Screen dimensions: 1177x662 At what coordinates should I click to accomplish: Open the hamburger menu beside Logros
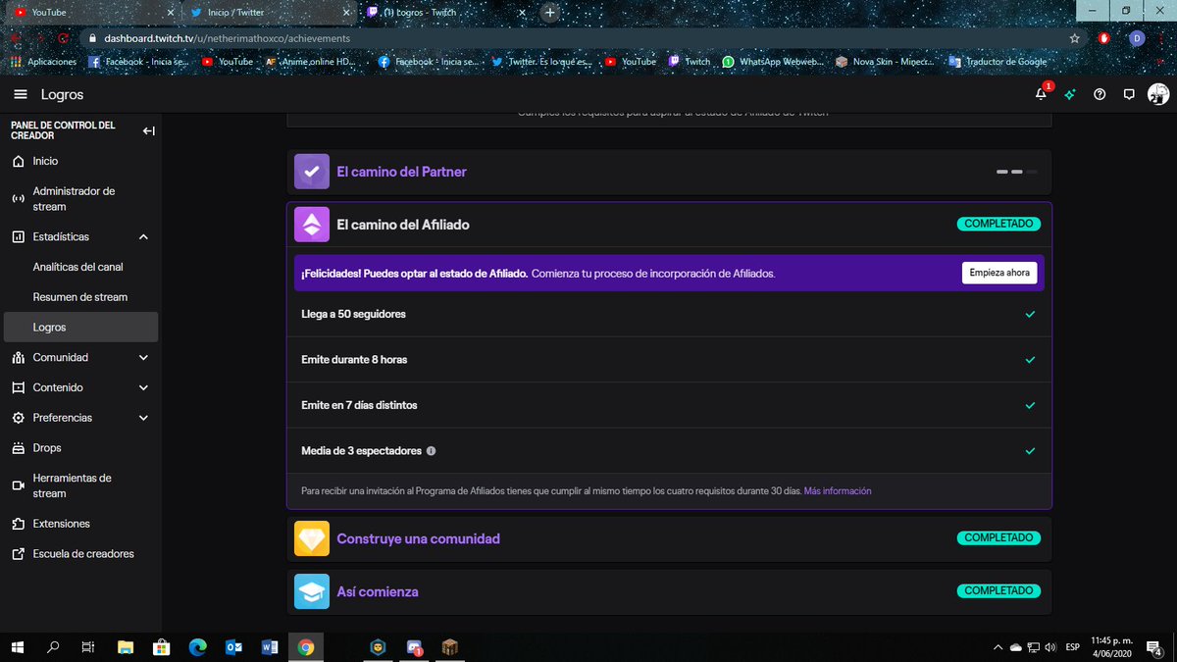[20, 94]
